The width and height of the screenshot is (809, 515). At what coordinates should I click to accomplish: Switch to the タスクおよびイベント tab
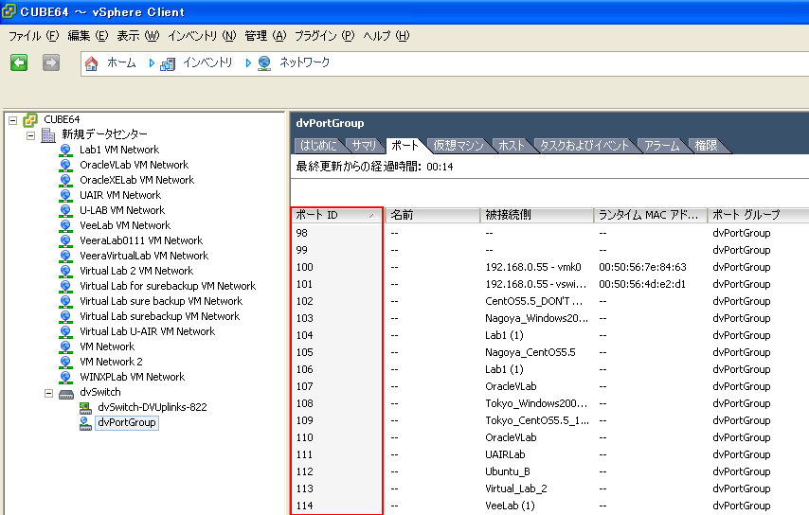coord(584,146)
